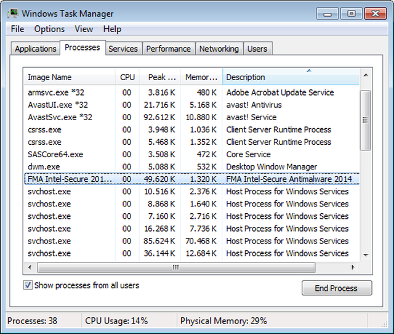Viewport: 394px width, 334px height.
Task: Select the AvastUI.exe *32 process
Action: tap(191, 105)
